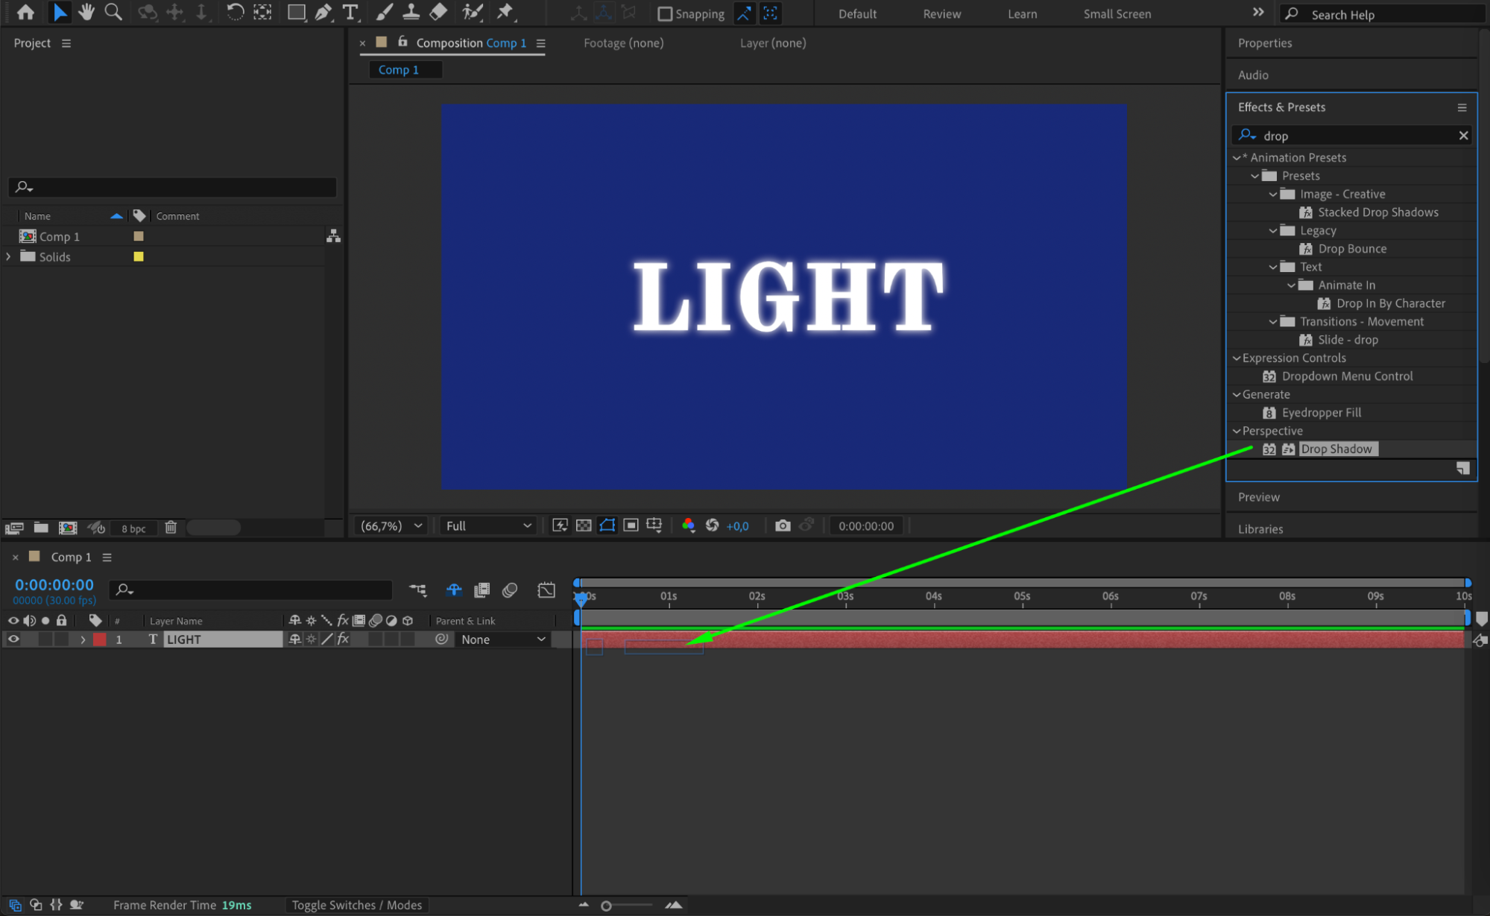The width and height of the screenshot is (1490, 916).
Task: Select the Puppet Pin tool
Action: point(505,12)
